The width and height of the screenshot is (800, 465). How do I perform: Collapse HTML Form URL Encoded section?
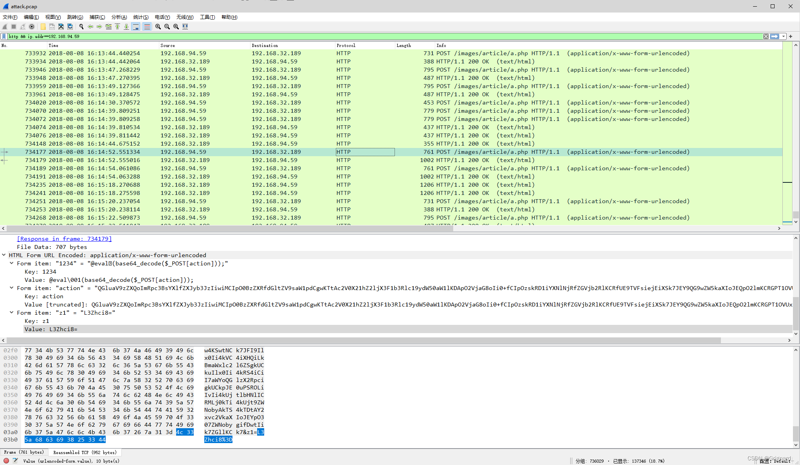click(4, 255)
